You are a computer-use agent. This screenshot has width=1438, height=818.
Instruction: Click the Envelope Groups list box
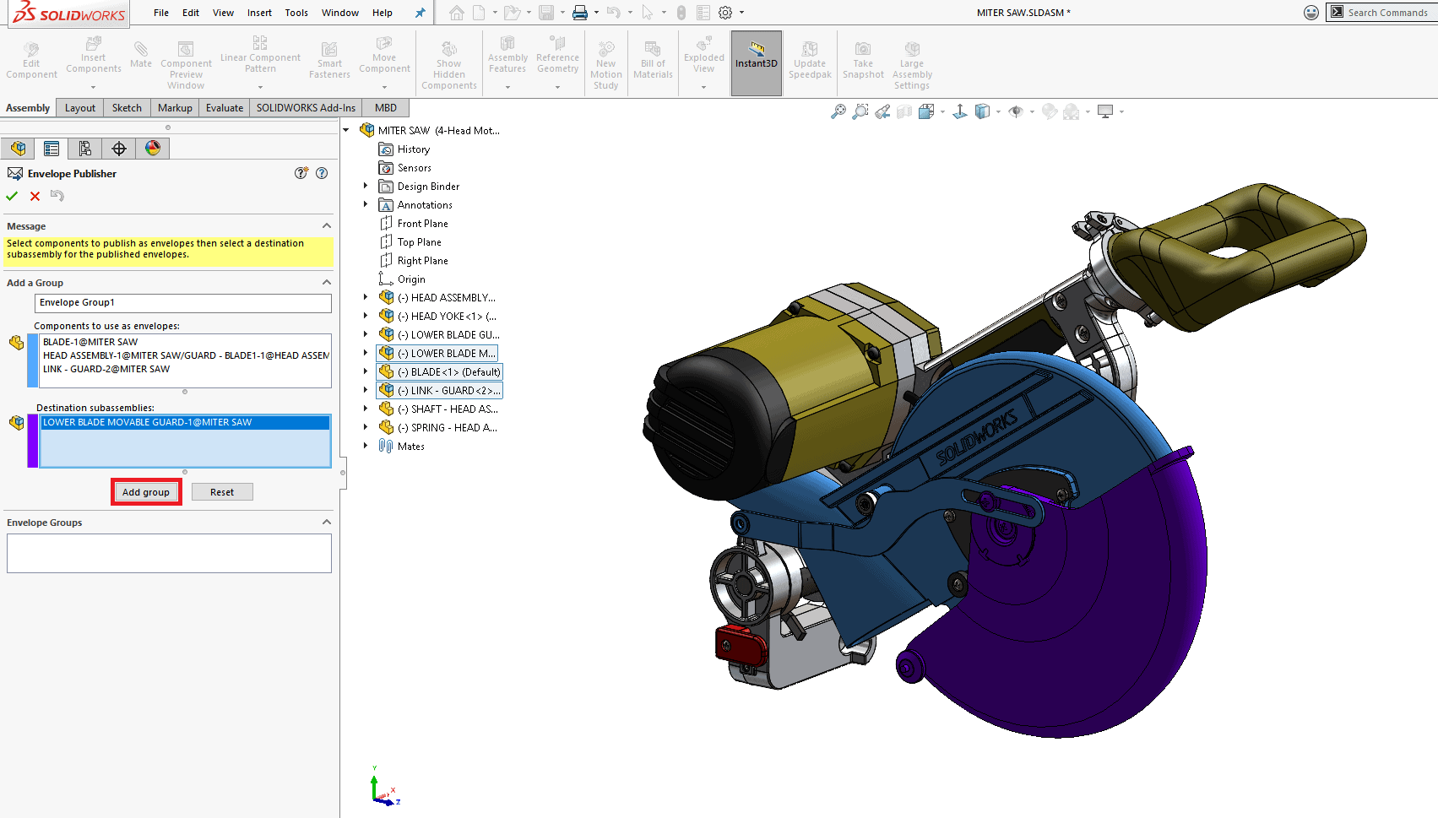pyautogui.click(x=169, y=554)
